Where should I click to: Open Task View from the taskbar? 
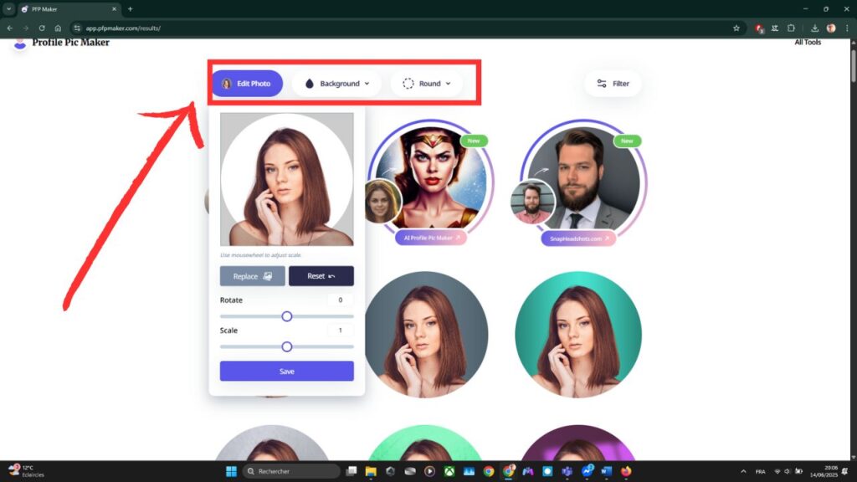(x=352, y=471)
